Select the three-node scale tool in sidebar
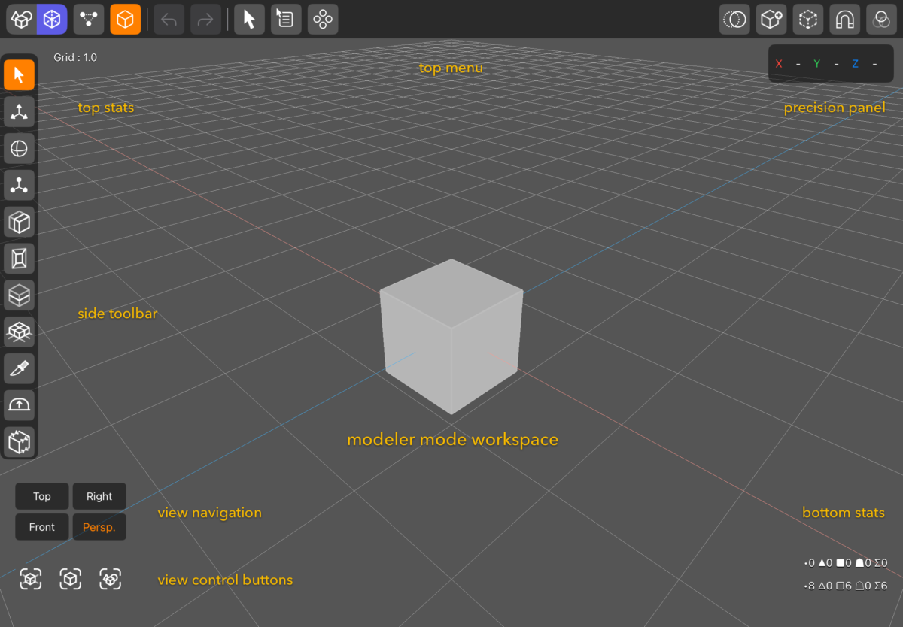903x627 pixels. point(20,185)
